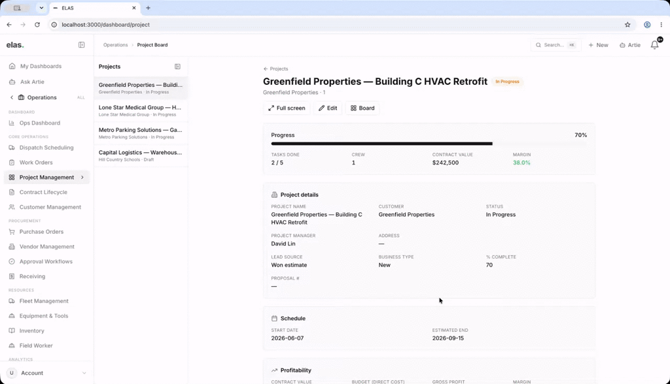Open Ops Dashboard chart icon

[x=12, y=123]
